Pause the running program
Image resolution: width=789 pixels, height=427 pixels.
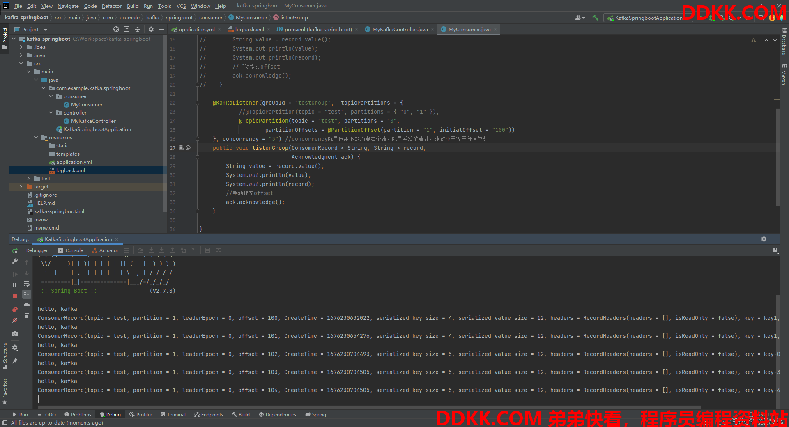point(15,285)
